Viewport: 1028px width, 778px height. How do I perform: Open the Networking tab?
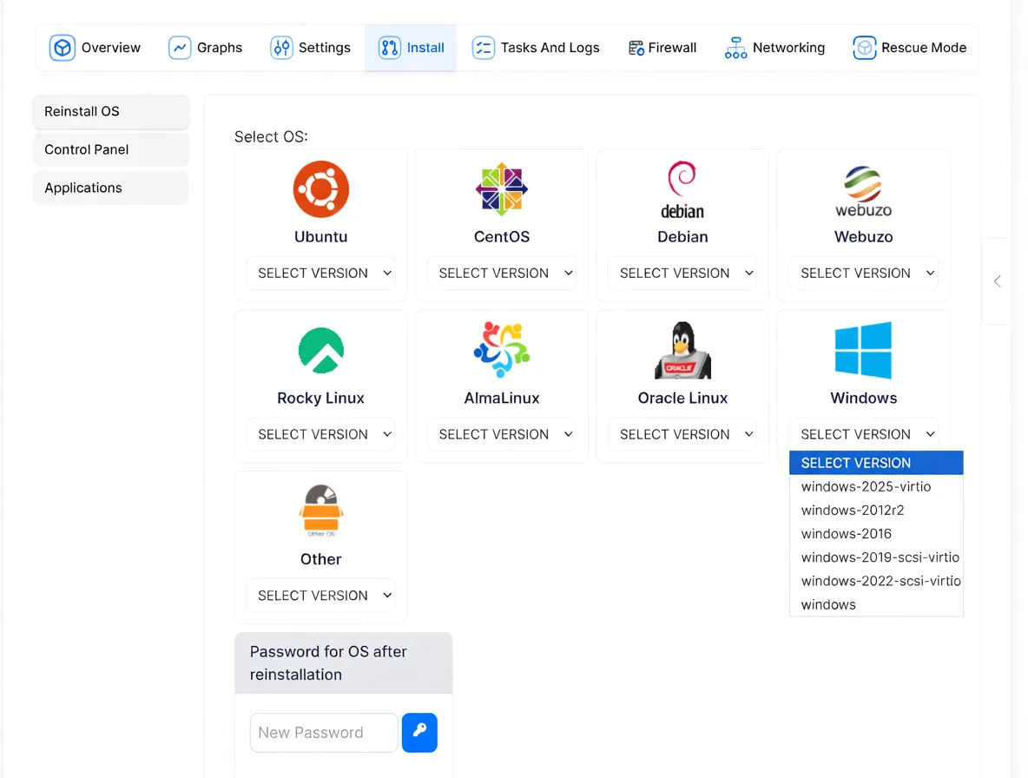pyautogui.click(x=775, y=48)
